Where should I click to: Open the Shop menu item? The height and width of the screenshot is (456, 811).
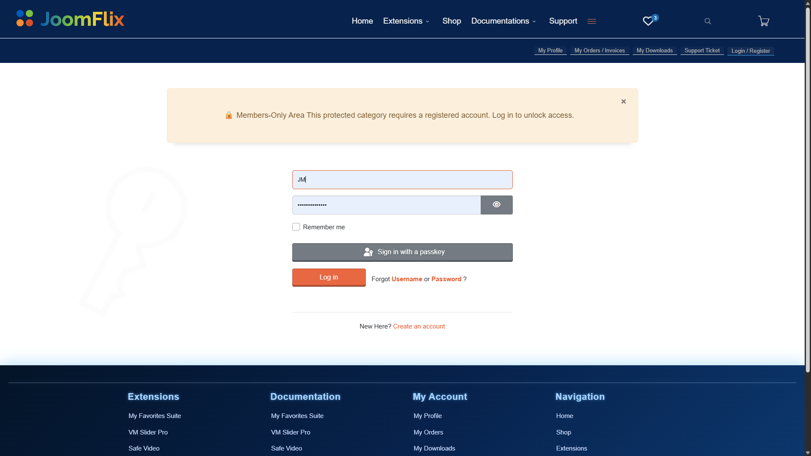click(x=452, y=21)
